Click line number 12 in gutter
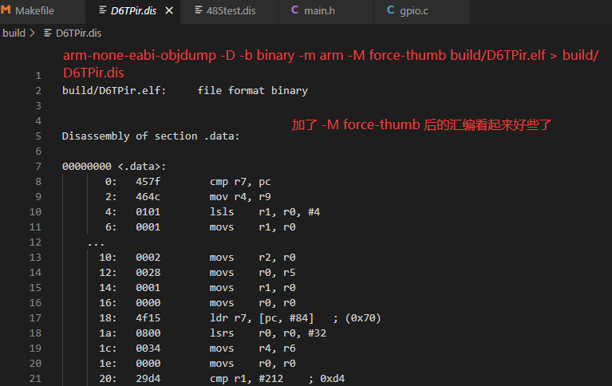This screenshot has height=386, width=612. click(x=35, y=242)
